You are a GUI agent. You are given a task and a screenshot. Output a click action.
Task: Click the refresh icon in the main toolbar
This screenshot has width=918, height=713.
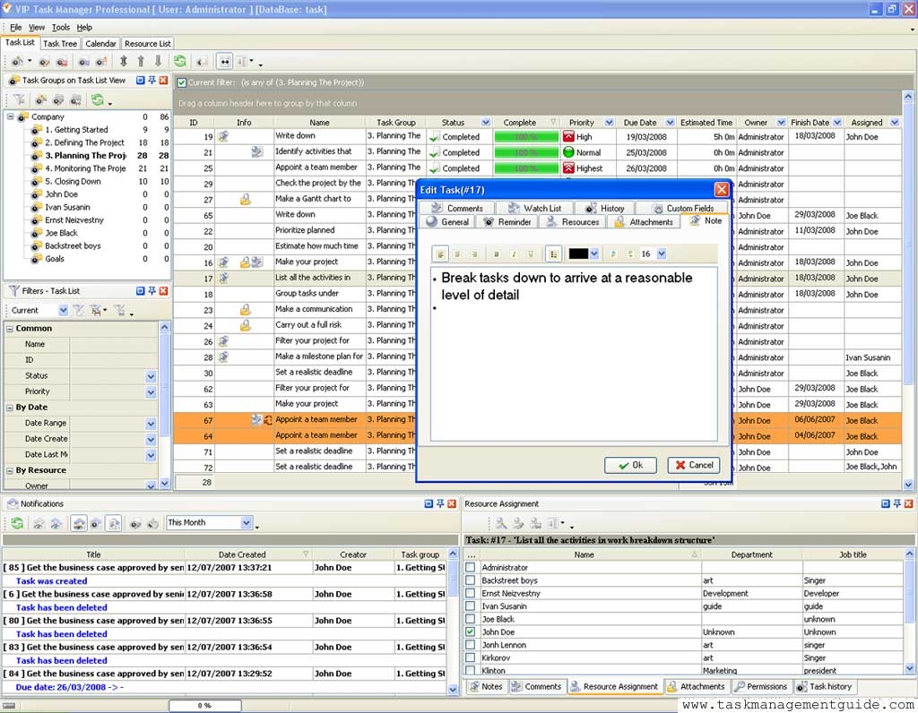[179, 61]
